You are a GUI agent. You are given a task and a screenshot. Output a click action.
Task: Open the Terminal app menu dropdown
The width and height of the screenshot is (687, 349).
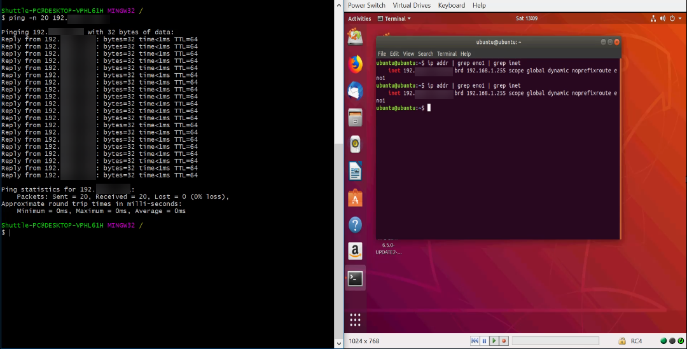tap(394, 18)
